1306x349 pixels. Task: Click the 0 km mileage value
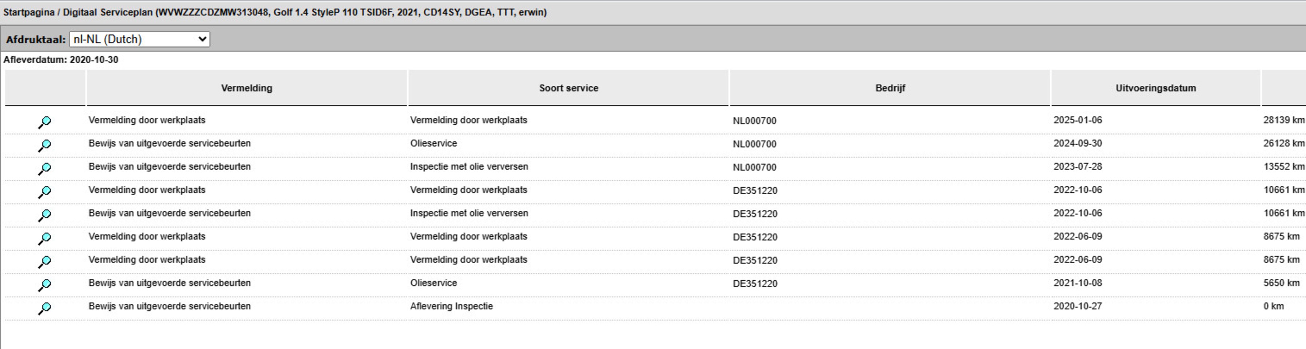point(1273,306)
